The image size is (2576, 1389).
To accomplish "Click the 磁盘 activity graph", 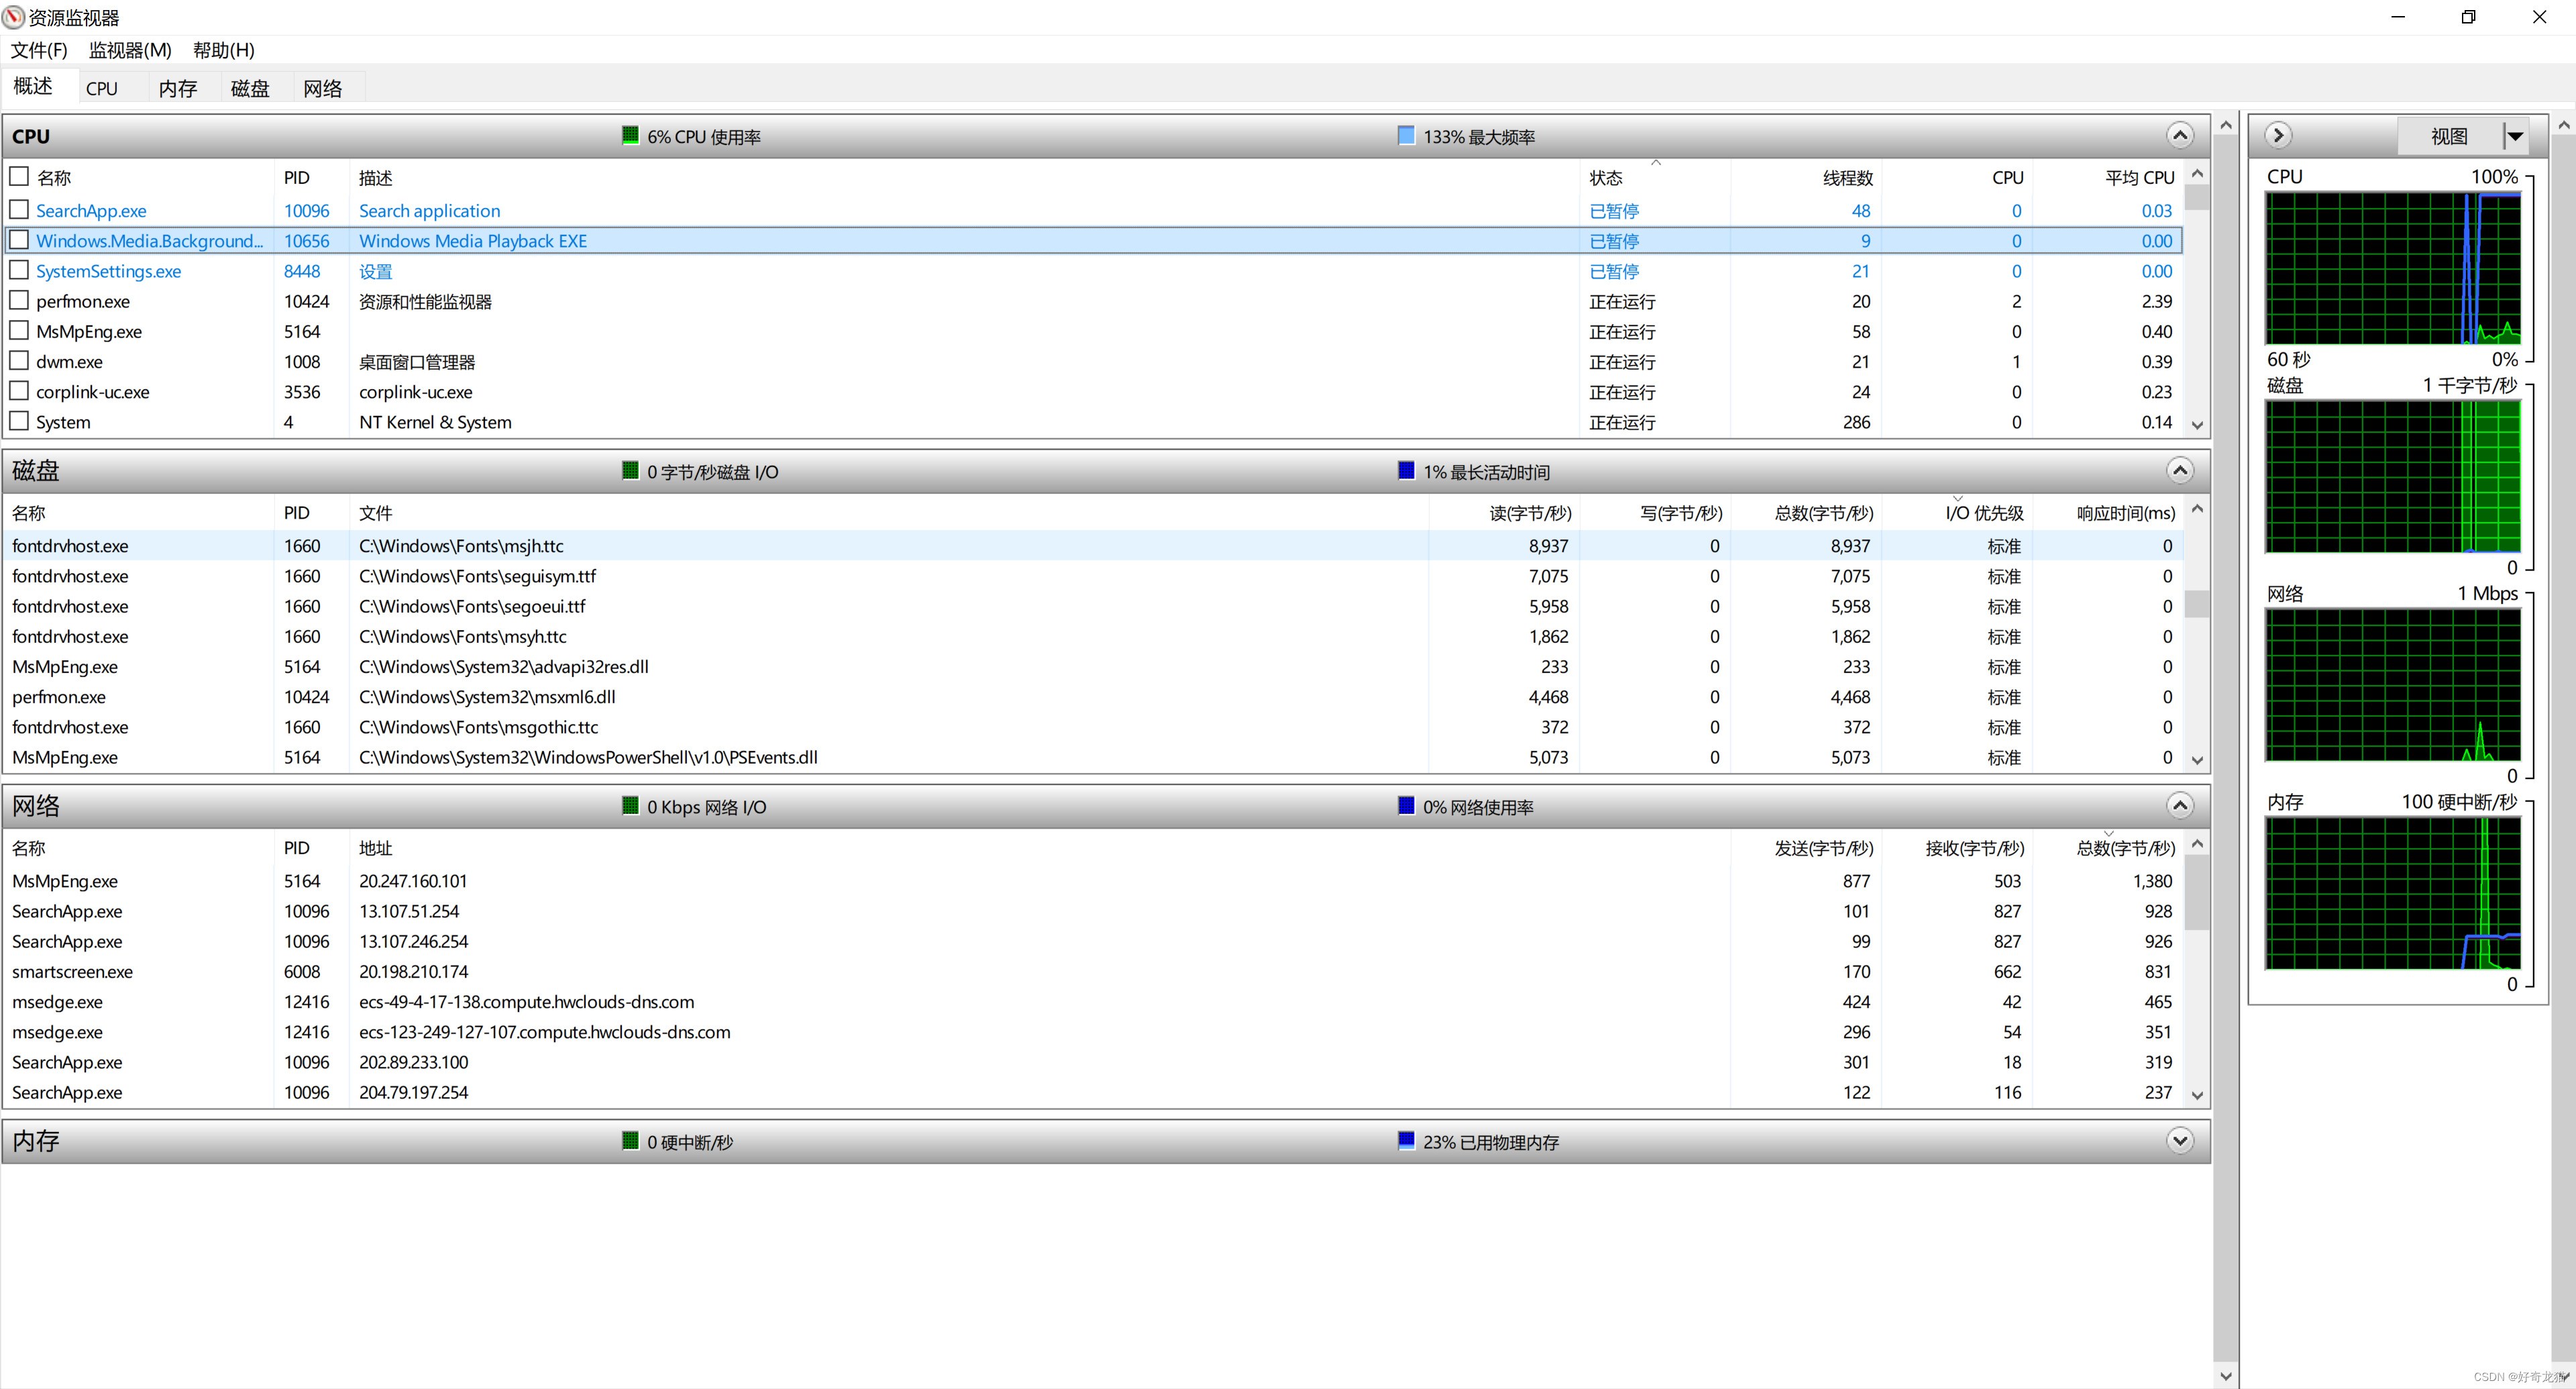I will tap(2393, 476).
